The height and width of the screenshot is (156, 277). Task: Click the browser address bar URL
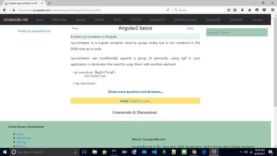[x=59, y=10]
